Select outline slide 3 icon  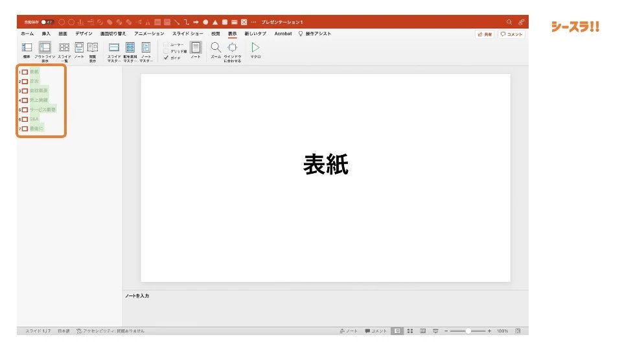pyautogui.click(x=25, y=91)
